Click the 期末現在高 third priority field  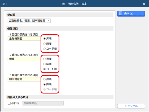click(x=24, y=79)
